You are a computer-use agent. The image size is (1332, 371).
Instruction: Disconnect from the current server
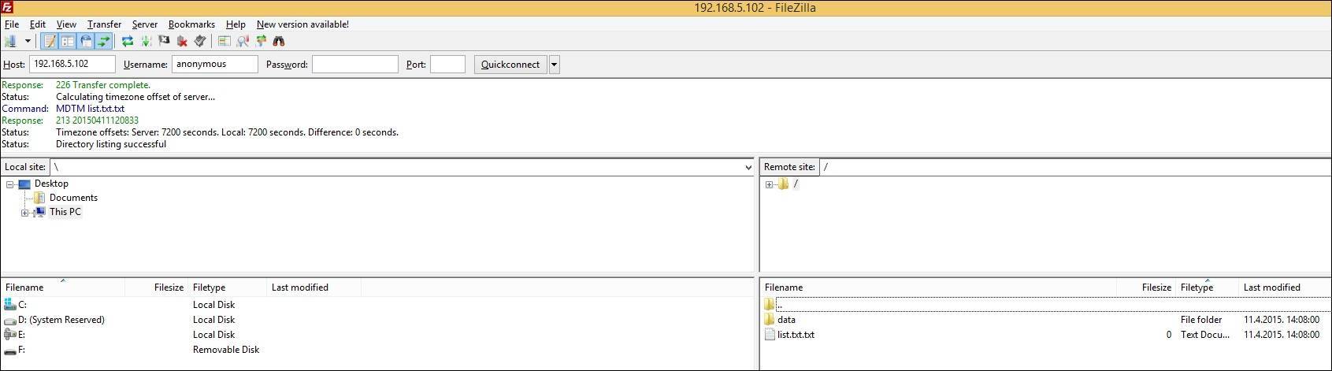coord(182,41)
